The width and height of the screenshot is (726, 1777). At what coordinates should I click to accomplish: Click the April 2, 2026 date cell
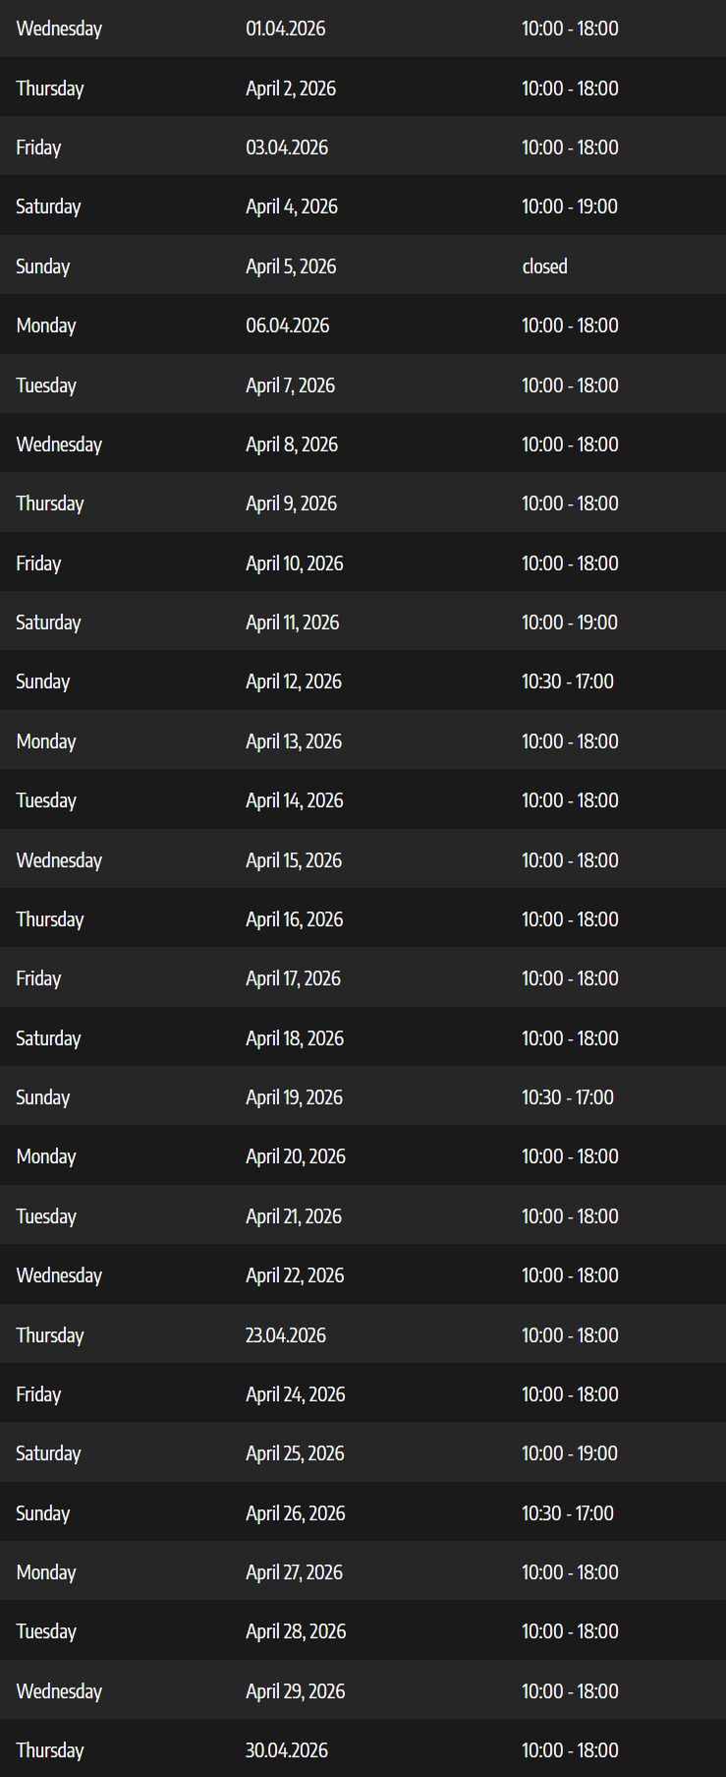point(291,89)
